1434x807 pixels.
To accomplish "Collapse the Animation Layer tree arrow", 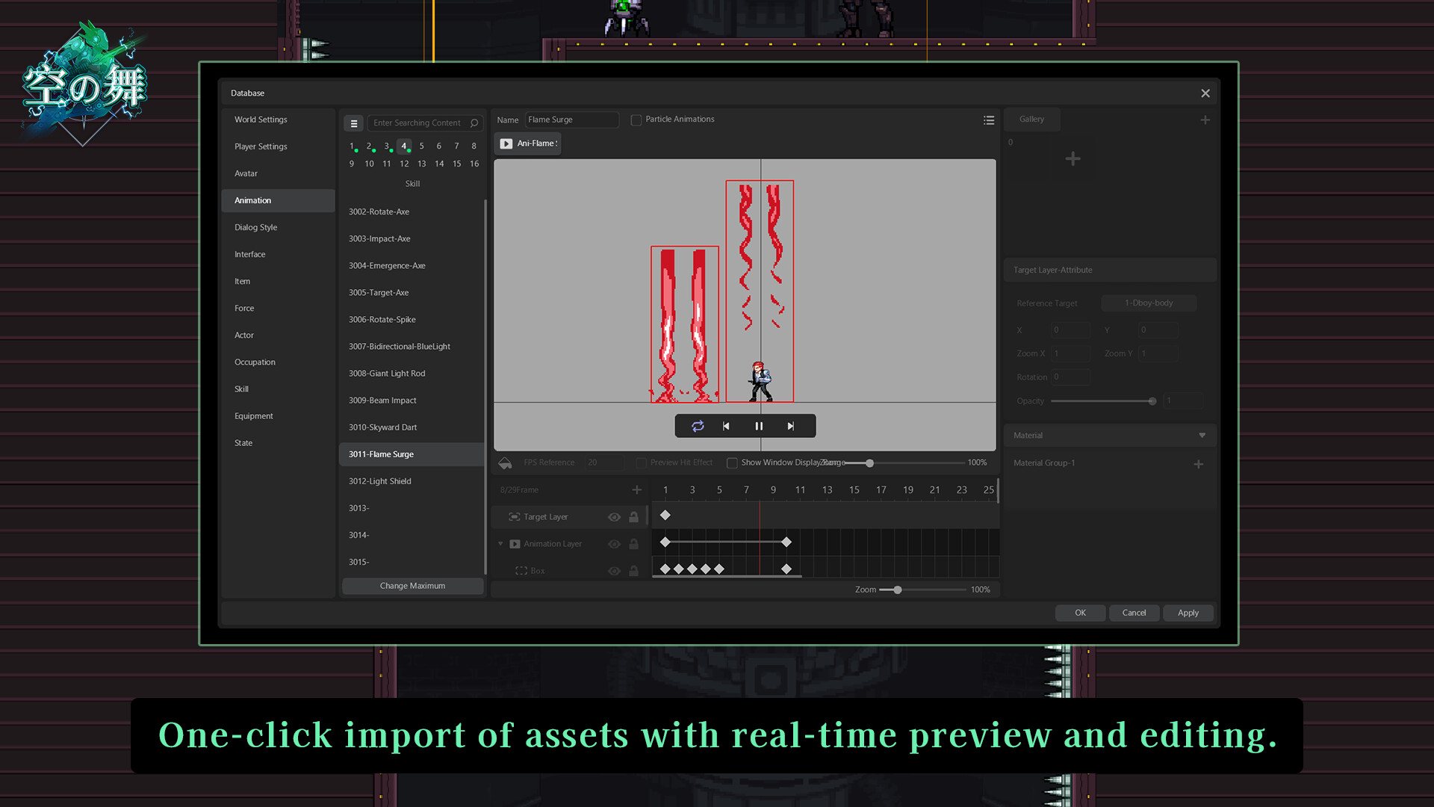I will tap(500, 544).
